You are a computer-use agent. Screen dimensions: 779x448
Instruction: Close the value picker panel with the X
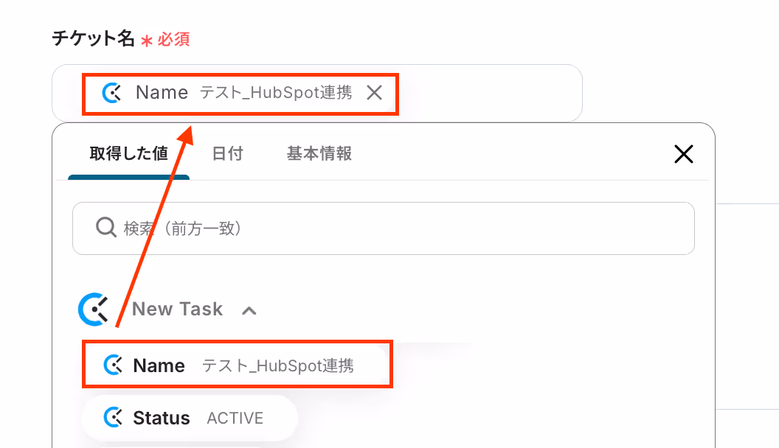[x=684, y=154]
